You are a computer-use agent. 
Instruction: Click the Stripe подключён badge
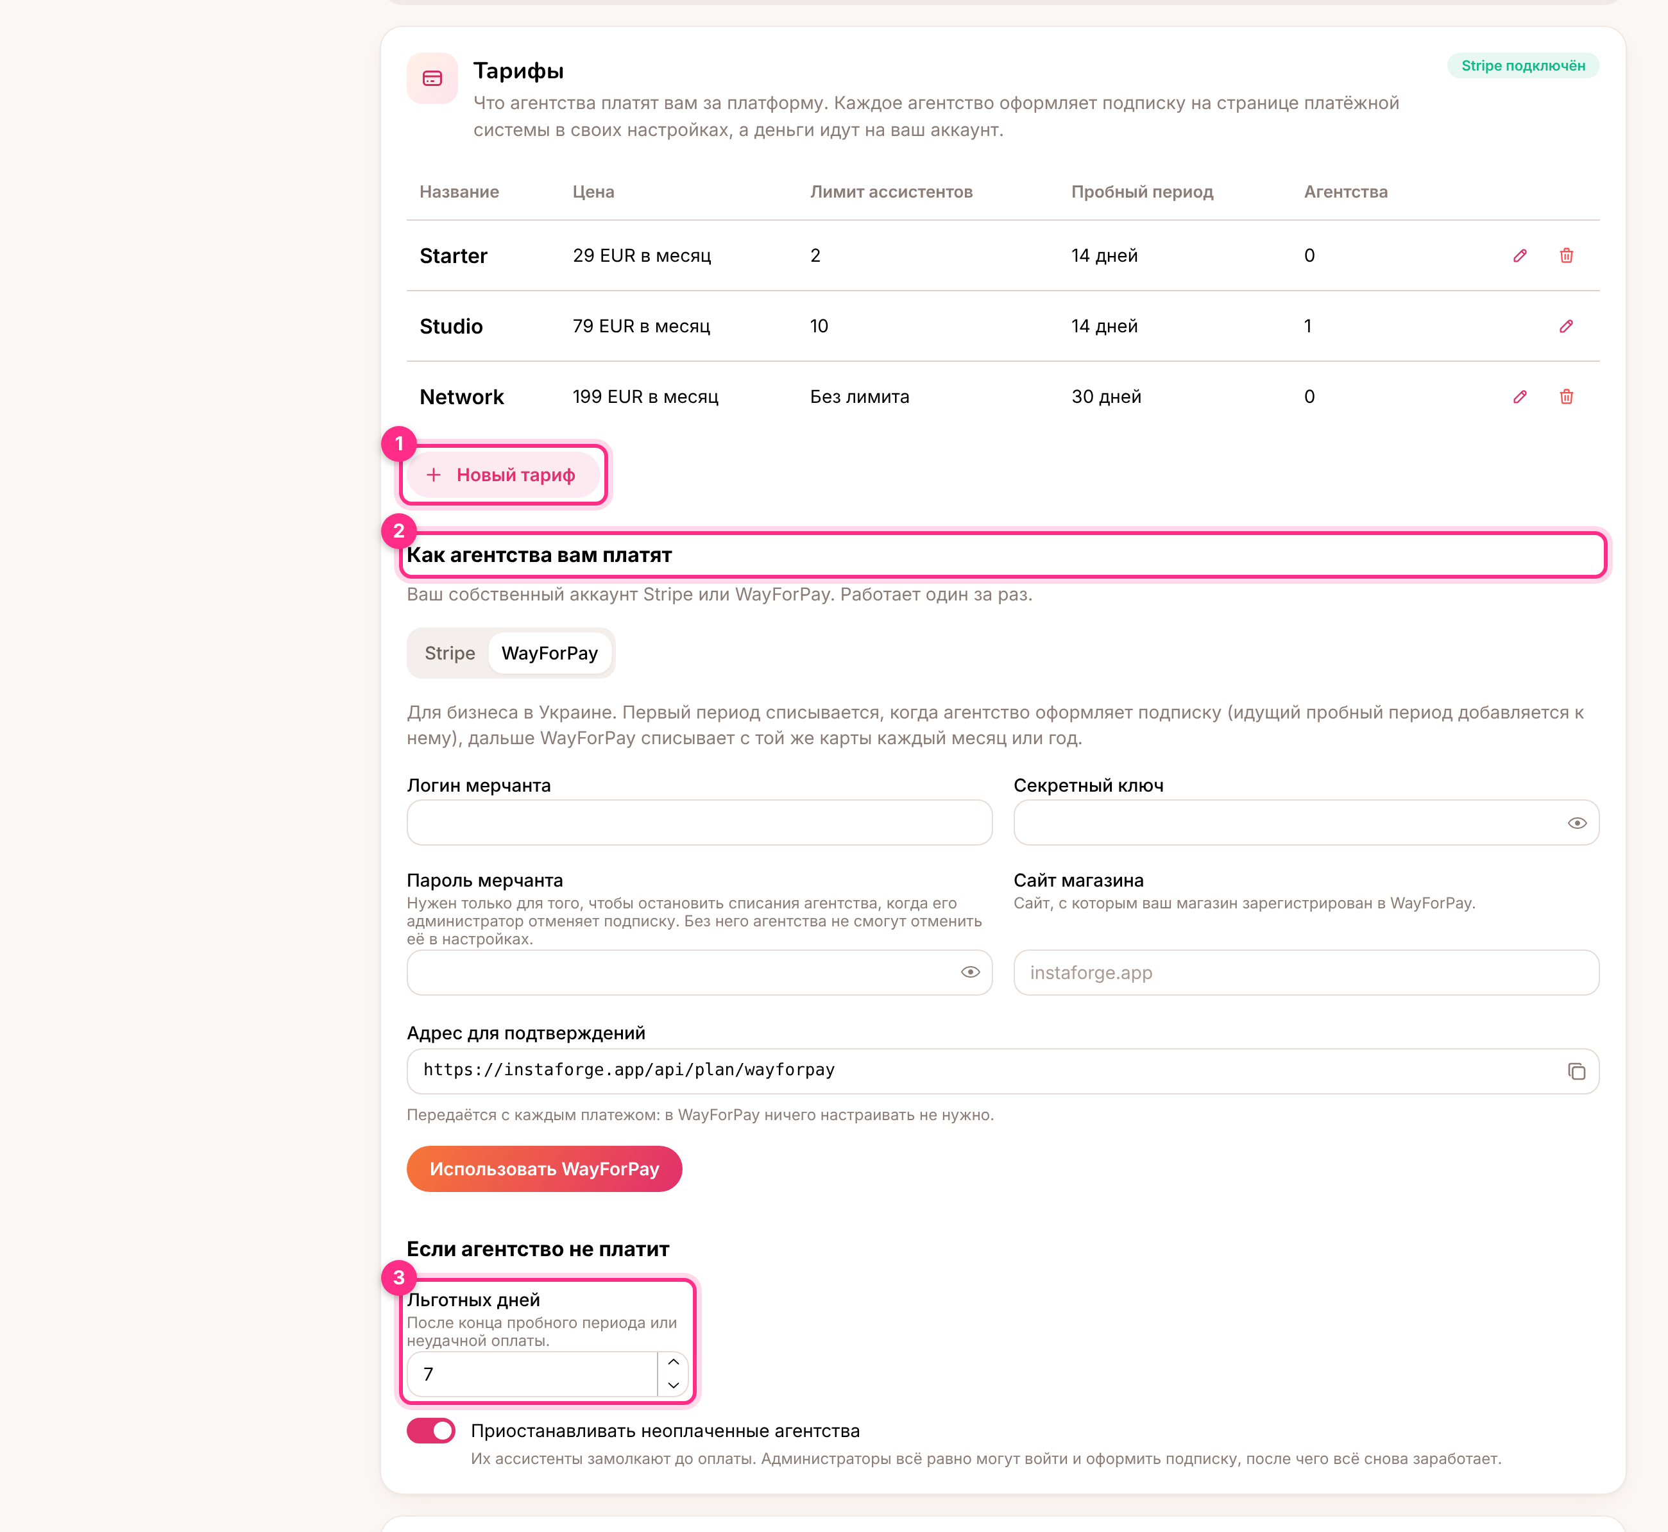(1523, 65)
